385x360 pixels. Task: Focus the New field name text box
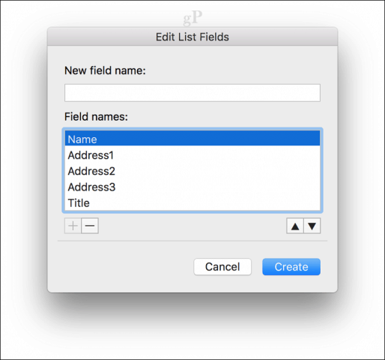192,93
